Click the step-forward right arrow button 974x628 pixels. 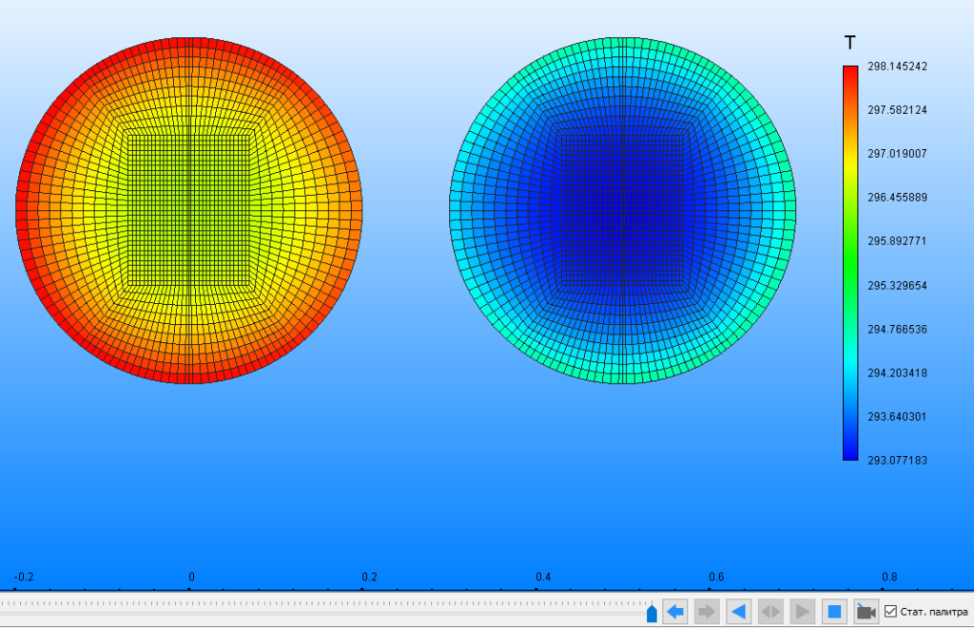pyautogui.click(x=707, y=611)
